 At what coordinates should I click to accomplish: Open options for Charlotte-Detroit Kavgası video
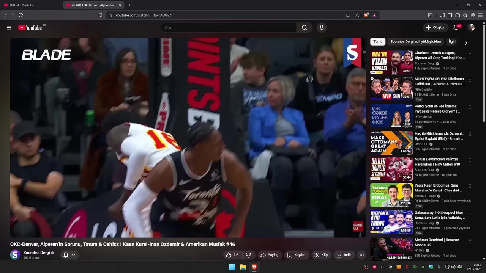[470, 54]
